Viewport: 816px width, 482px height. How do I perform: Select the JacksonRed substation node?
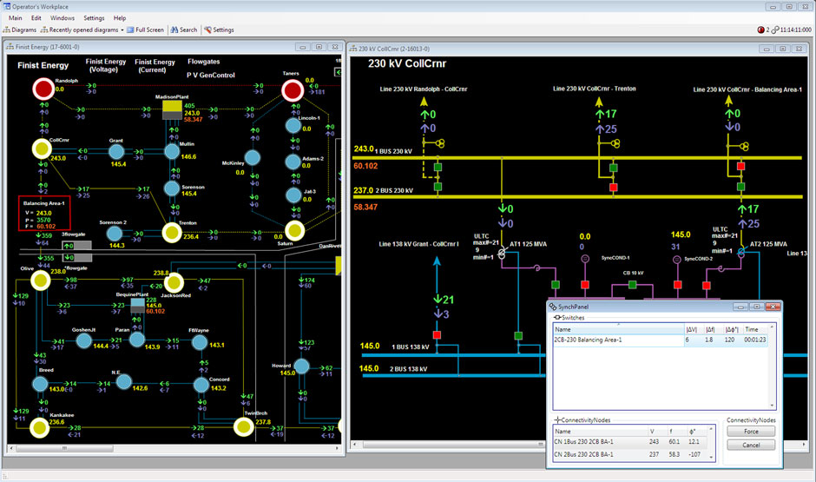[174, 283]
